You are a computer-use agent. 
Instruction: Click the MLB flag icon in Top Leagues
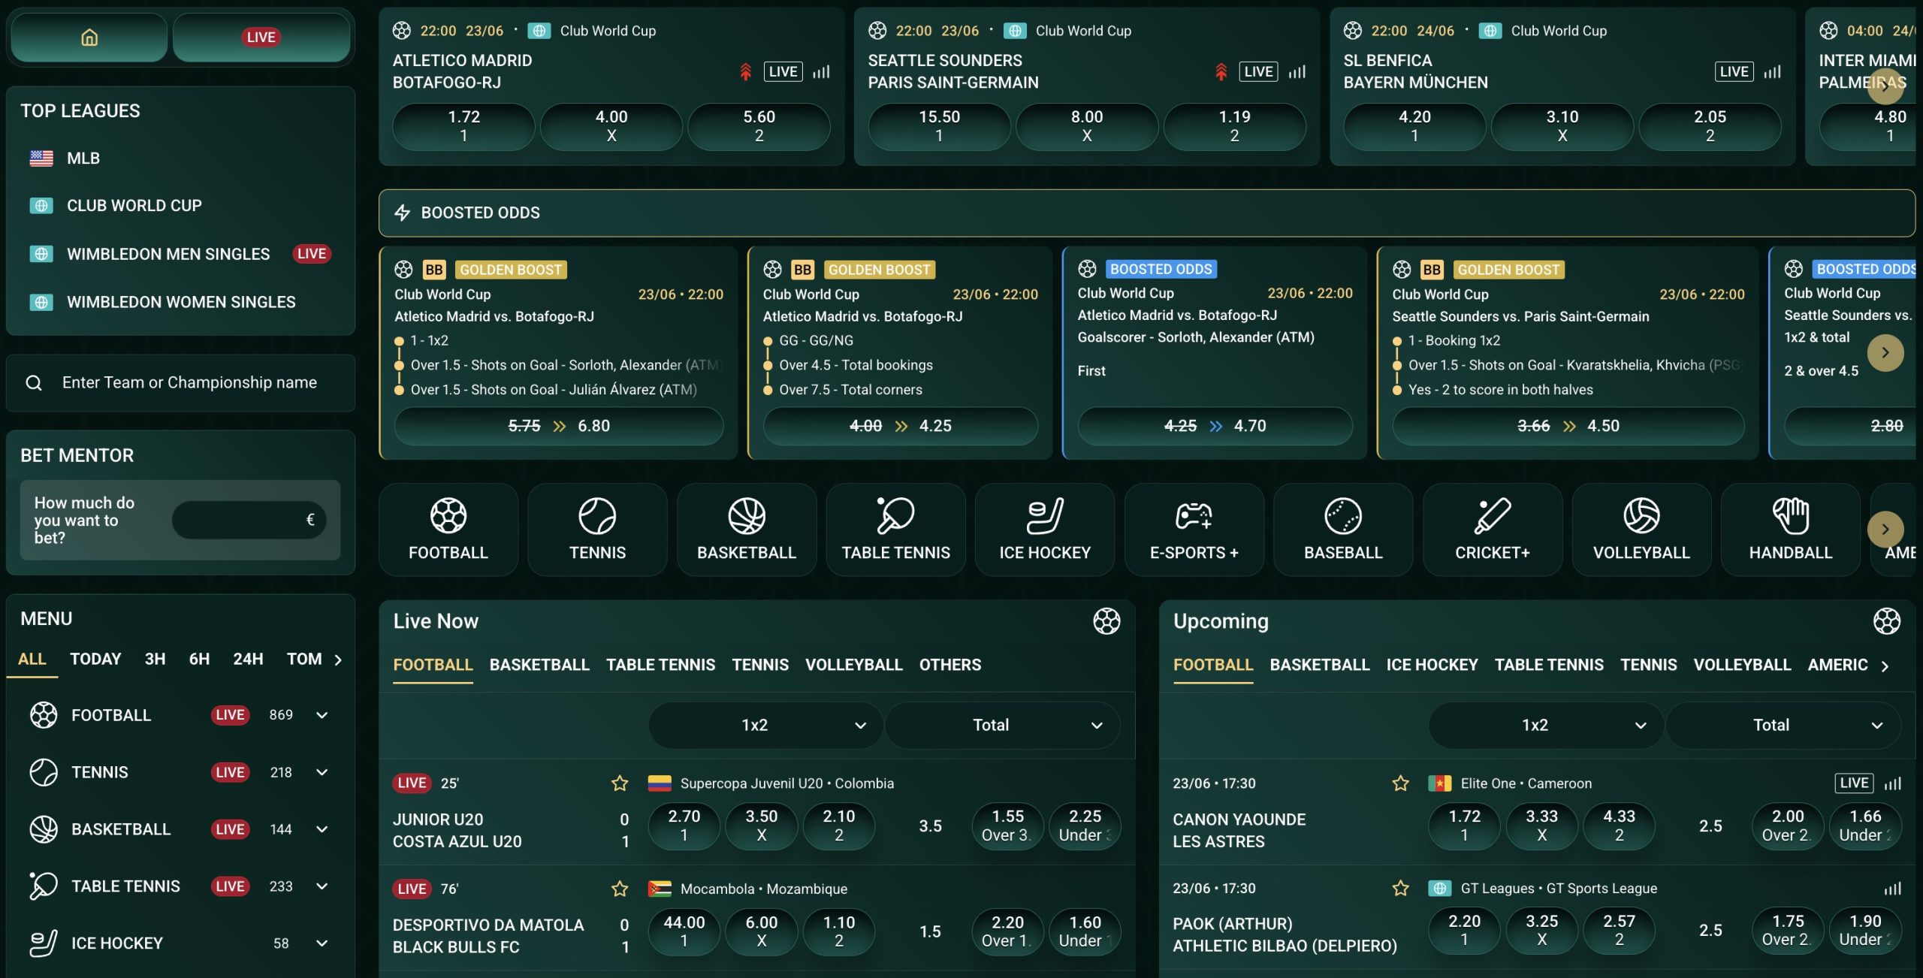(41, 158)
